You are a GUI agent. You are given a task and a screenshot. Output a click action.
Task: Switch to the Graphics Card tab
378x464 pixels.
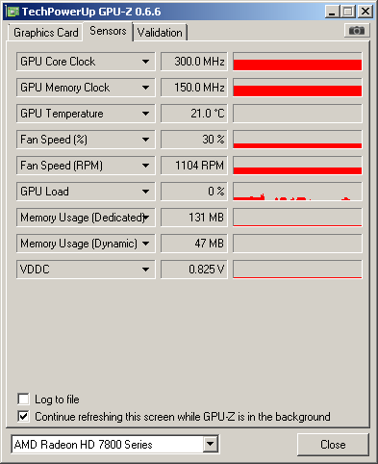(x=46, y=33)
